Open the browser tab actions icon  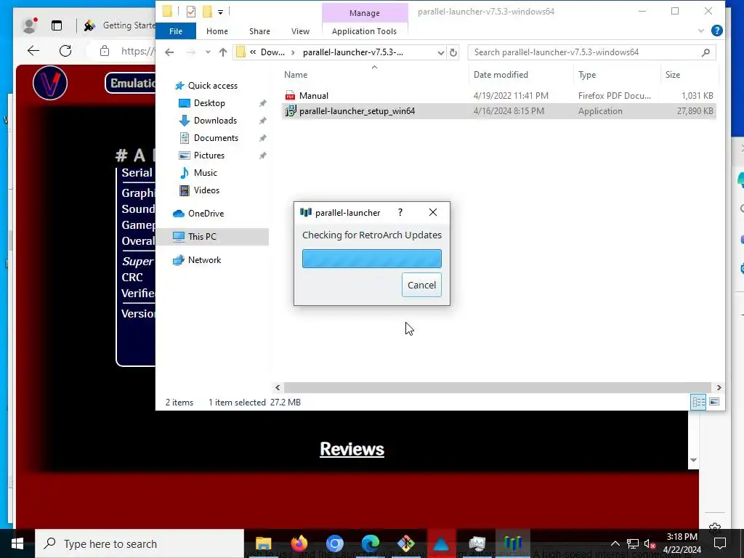tap(57, 25)
